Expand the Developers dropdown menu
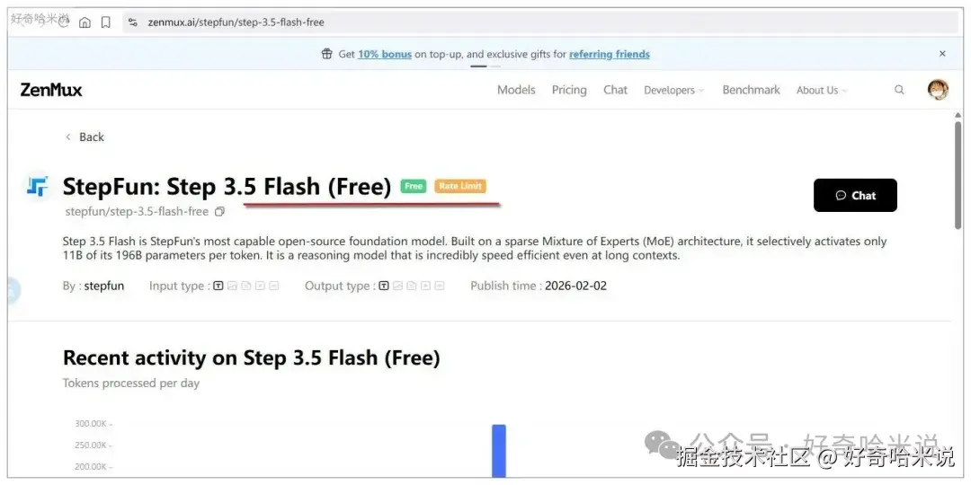This screenshot has width=971, height=485. (673, 91)
